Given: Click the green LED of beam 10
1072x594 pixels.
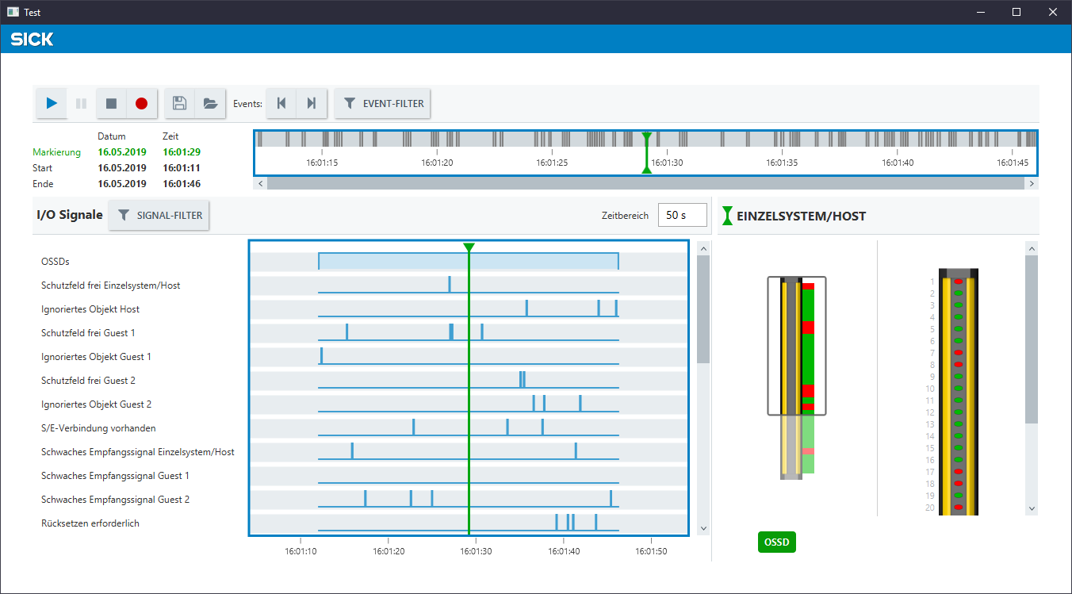Looking at the screenshot, I should pos(958,389).
